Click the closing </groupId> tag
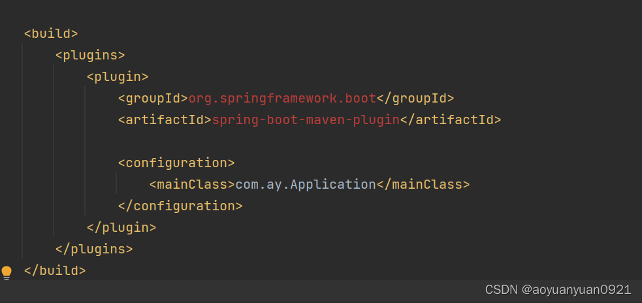 coord(415,98)
